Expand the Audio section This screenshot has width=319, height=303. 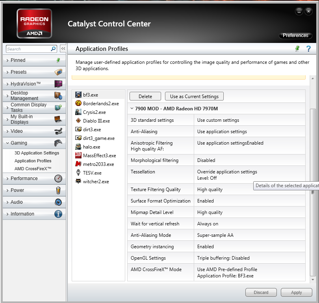pos(34,202)
